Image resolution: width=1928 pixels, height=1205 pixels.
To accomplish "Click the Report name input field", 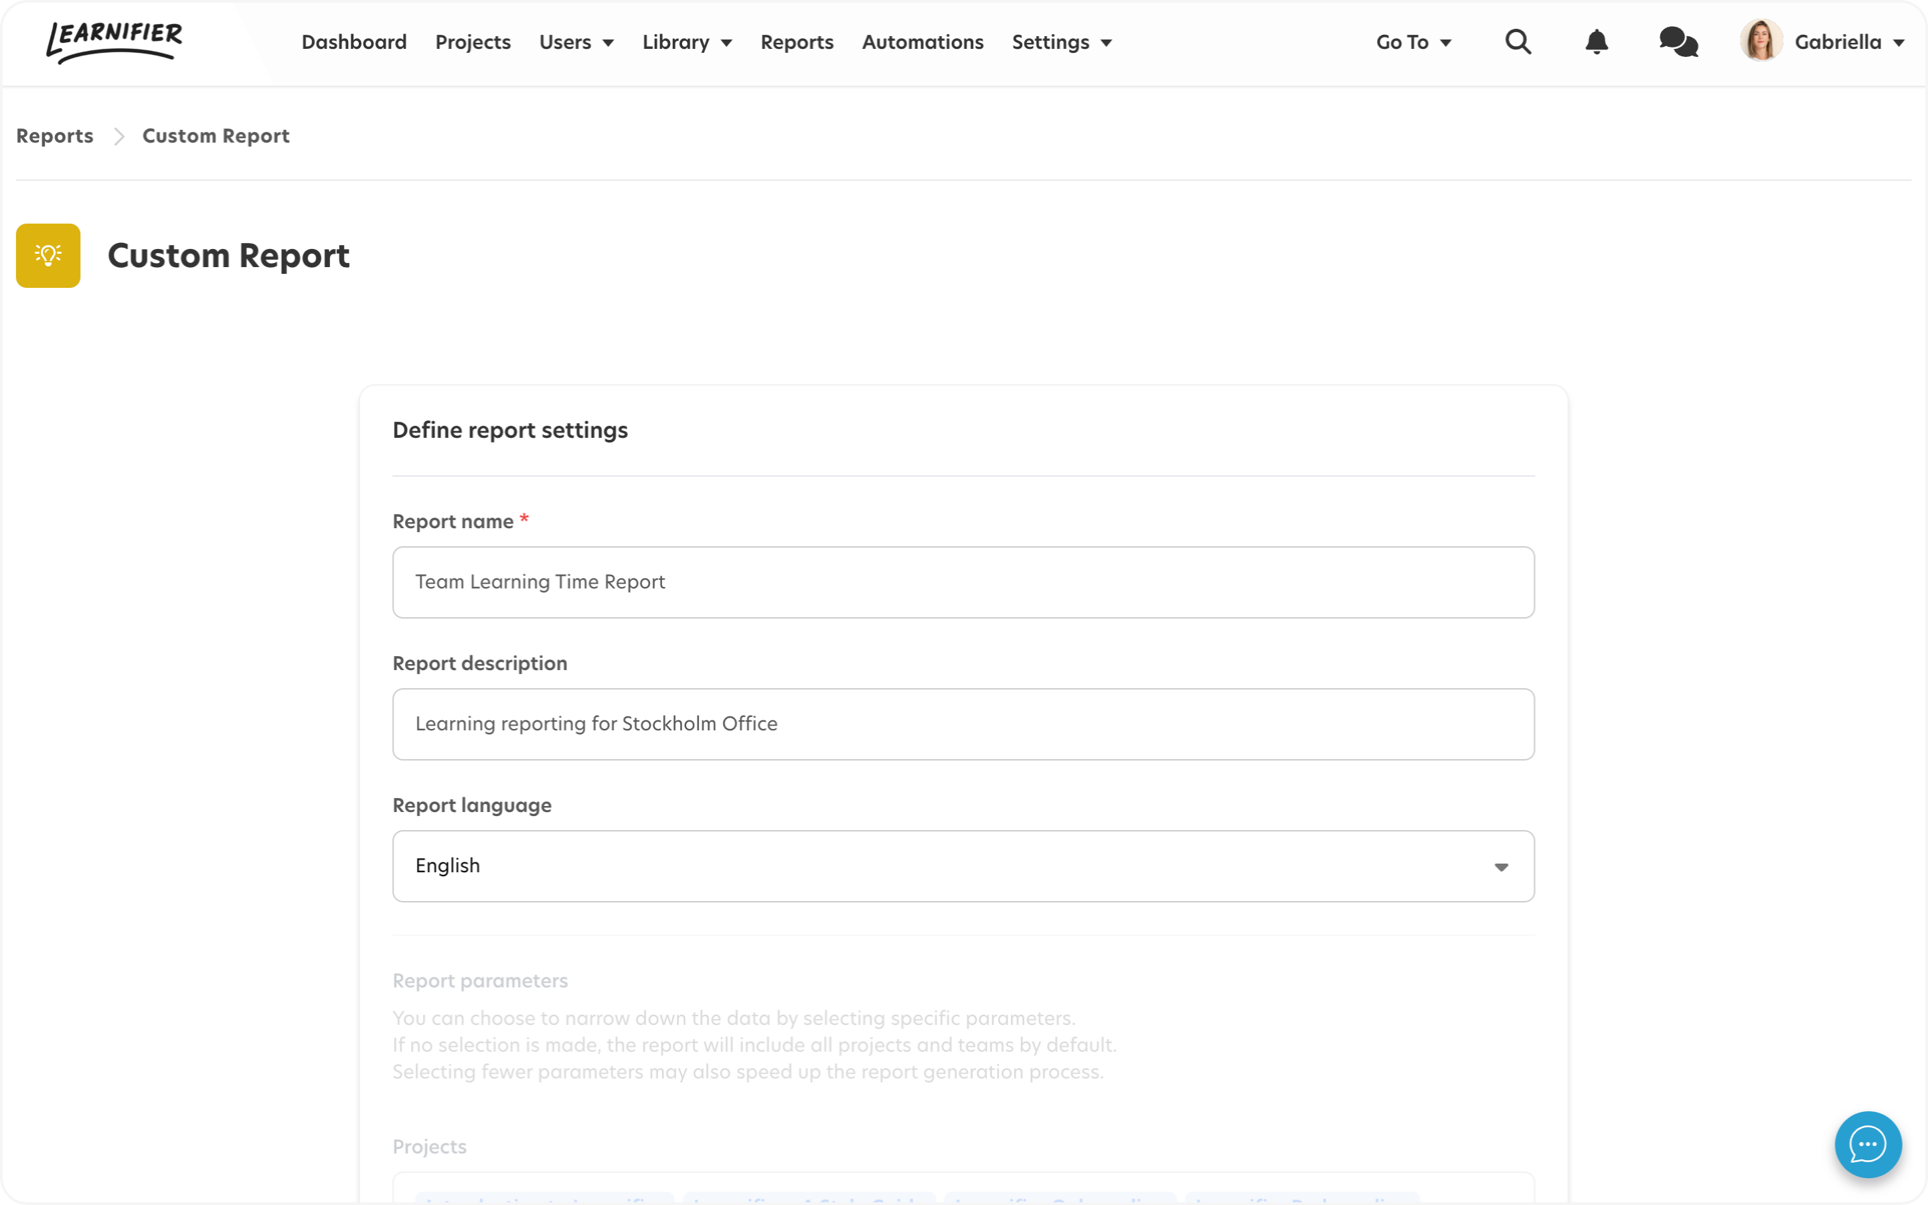I will (962, 582).
